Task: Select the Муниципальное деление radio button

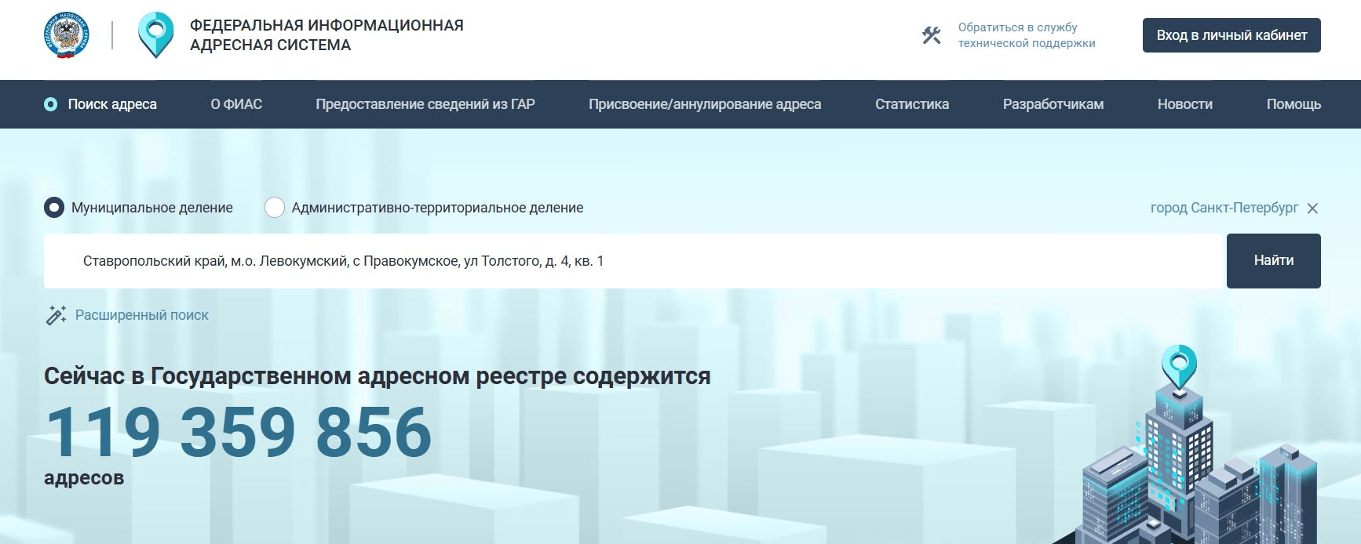Action: point(53,208)
